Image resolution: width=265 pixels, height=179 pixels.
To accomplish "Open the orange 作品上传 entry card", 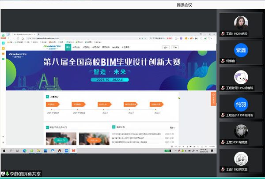I will coord(94,139).
